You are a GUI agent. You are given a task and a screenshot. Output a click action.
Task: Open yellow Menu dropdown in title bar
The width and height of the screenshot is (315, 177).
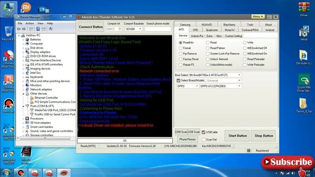[258, 16]
